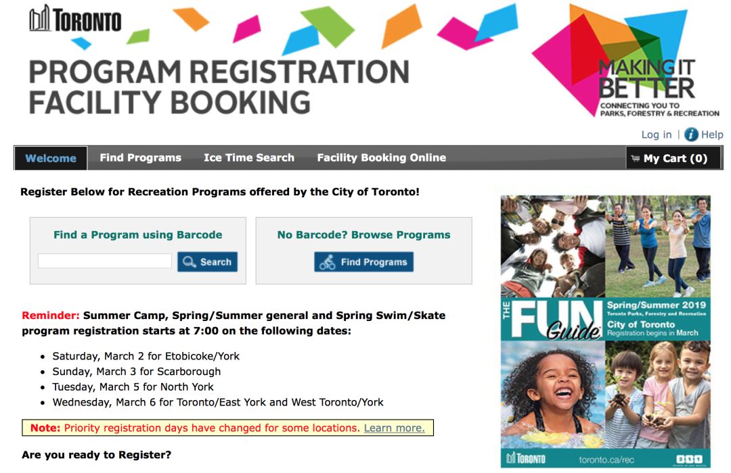
Task: Click the Making It Better graphic
Action: (x=627, y=61)
